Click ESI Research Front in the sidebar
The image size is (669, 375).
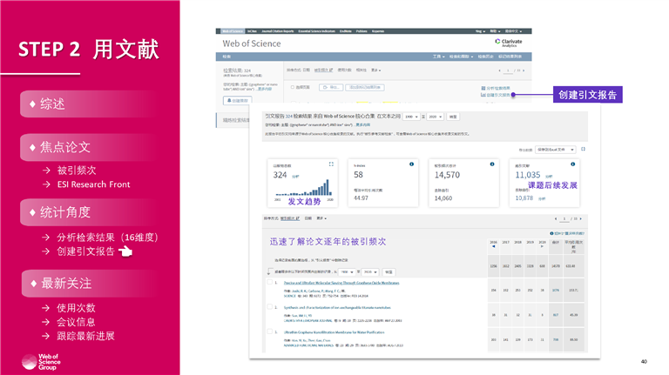94,184
